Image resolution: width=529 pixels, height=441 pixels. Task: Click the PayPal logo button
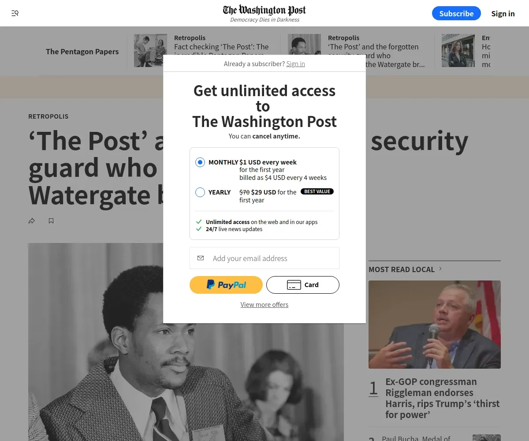coord(226,285)
